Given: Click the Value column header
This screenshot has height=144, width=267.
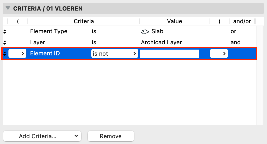Looking at the screenshot, I should [174, 21].
